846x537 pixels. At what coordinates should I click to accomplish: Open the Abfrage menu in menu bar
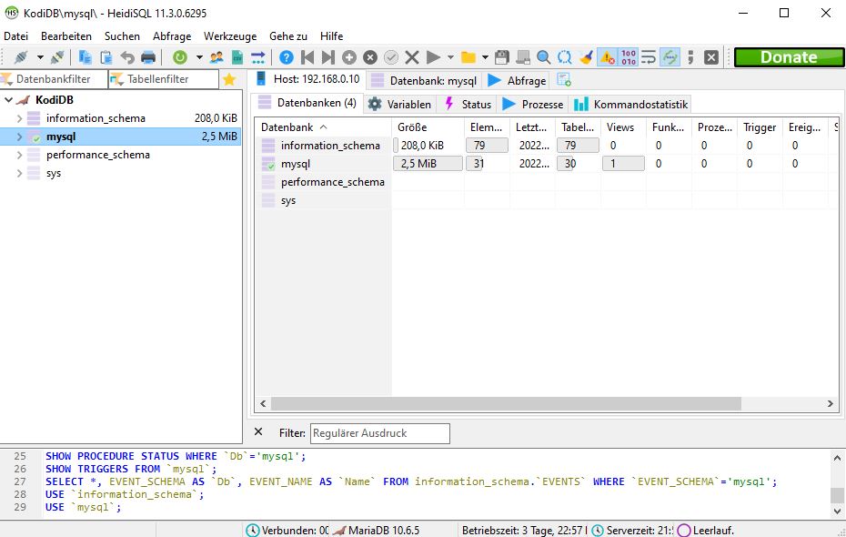tap(172, 36)
